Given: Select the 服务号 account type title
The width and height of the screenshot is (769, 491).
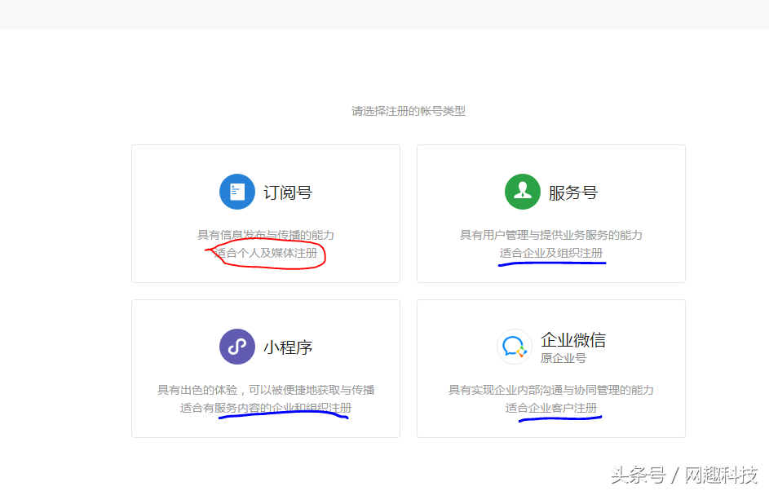Looking at the screenshot, I should 572,192.
